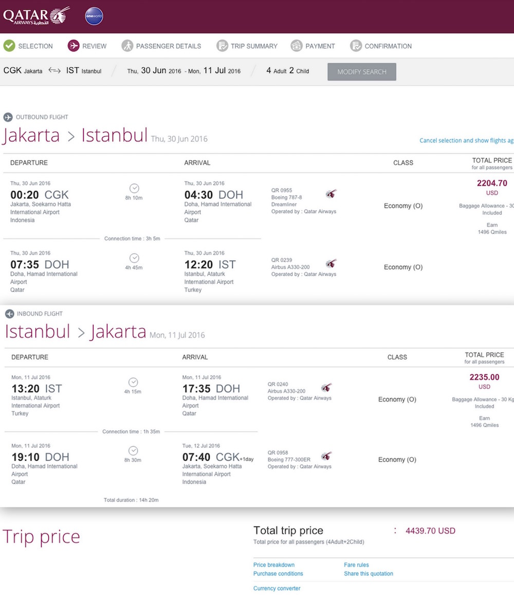Click the Selection step green checkmark icon

click(x=9, y=46)
